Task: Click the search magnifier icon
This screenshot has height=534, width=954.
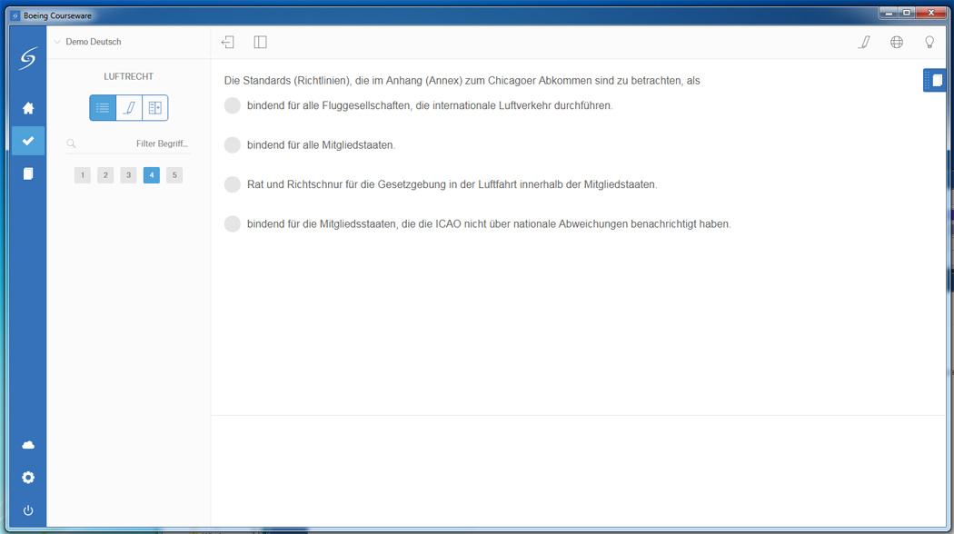Action: 71,143
